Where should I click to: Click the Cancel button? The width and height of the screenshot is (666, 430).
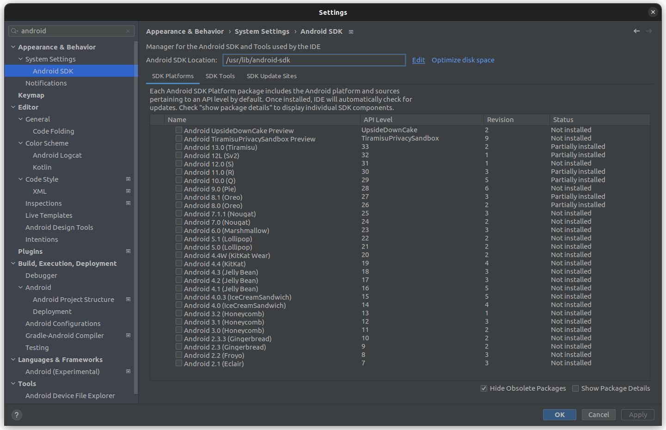(599, 415)
